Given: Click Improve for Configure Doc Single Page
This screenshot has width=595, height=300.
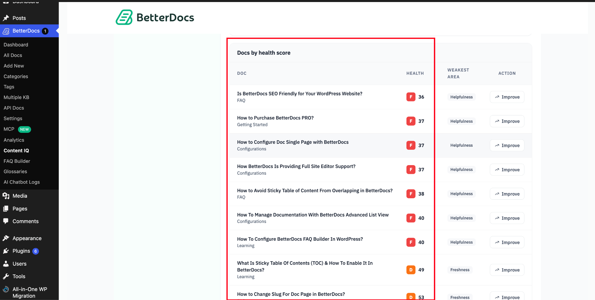Looking at the screenshot, I should point(507,145).
